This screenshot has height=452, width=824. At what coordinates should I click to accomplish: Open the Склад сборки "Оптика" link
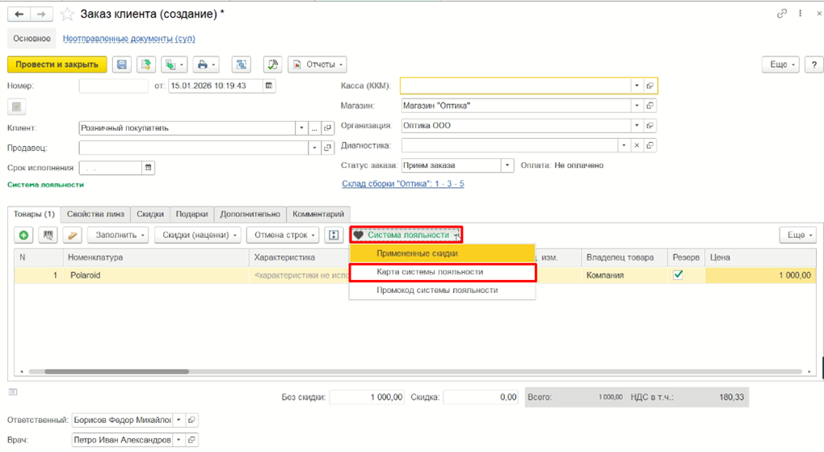403,184
